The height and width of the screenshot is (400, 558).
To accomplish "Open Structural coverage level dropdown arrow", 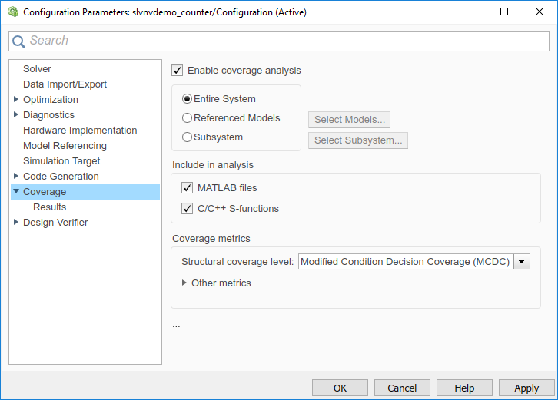I will point(522,262).
